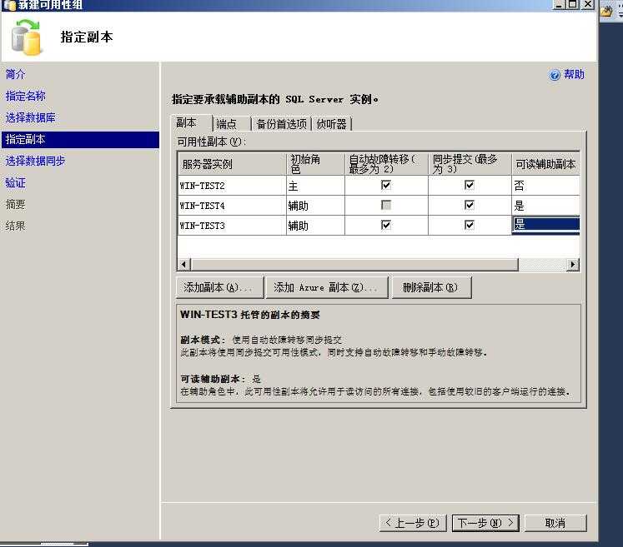The width and height of the screenshot is (623, 547).
Task: Select the WIN-TEST2 server instance cell
Action: [x=232, y=185]
